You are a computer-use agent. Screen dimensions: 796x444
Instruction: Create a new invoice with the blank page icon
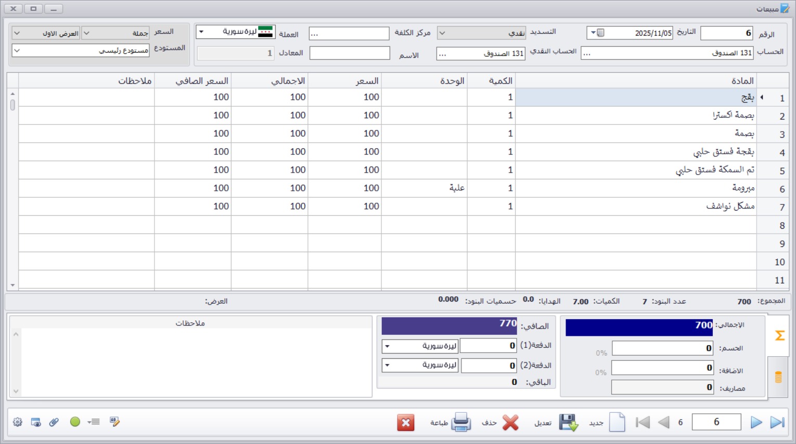tap(617, 422)
